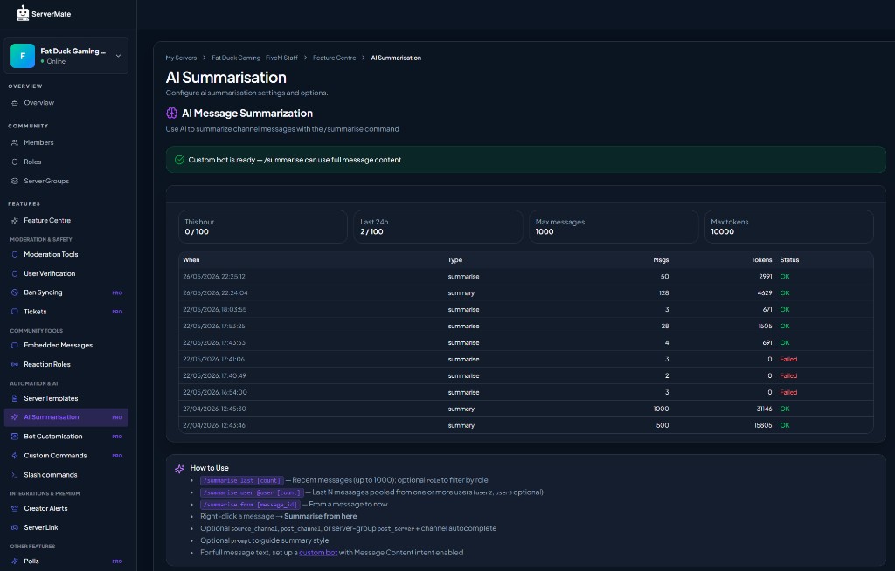This screenshot has height=571, width=895.
Task: Click the Tickets icon
Action: [15, 312]
